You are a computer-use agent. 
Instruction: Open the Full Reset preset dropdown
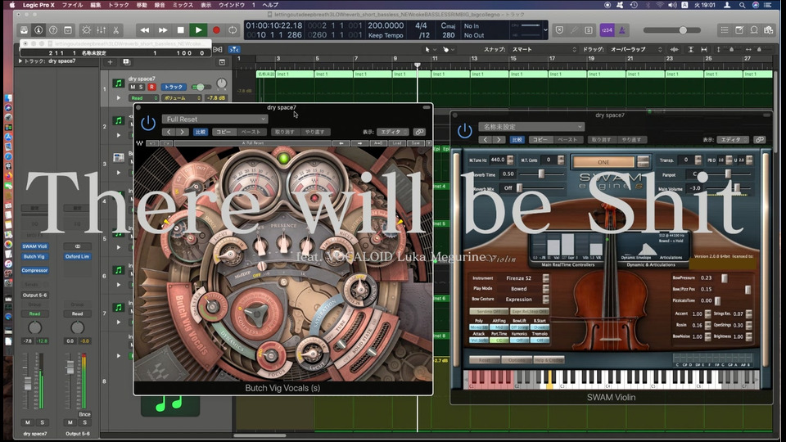pos(215,120)
